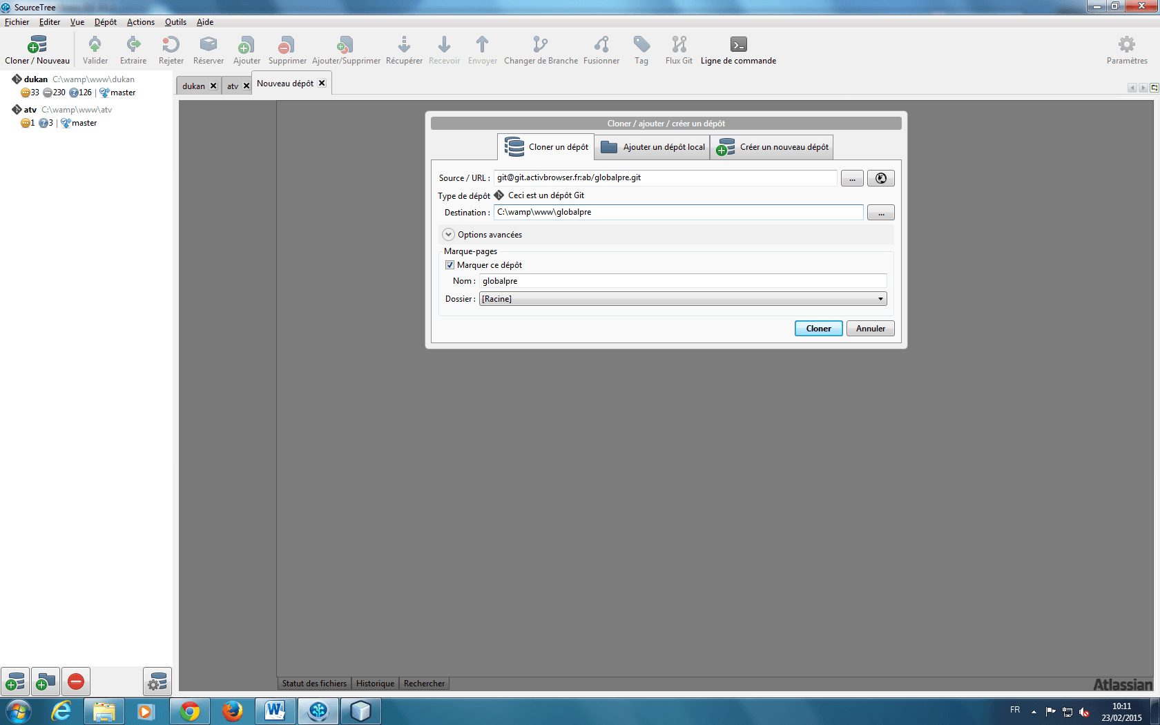Uncheck Marquer ce dépôt checkbox
This screenshot has height=725, width=1160.
pyautogui.click(x=449, y=265)
